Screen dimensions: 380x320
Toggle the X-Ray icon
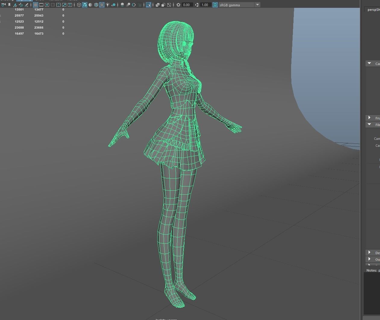pyautogui.click(x=157, y=5)
